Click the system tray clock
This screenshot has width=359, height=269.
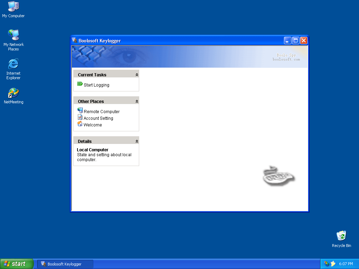click(346, 264)
